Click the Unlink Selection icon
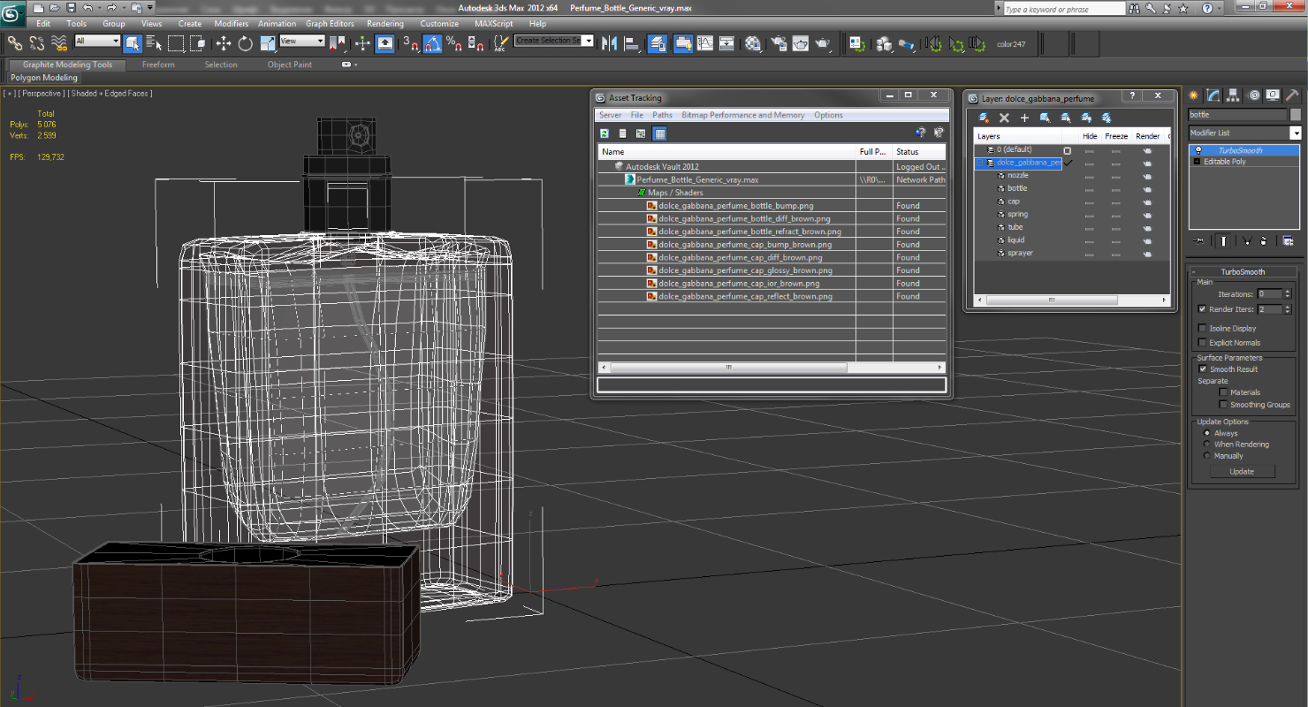The width and height of the screenshot is (1308, 707). [x=37, y=42]
